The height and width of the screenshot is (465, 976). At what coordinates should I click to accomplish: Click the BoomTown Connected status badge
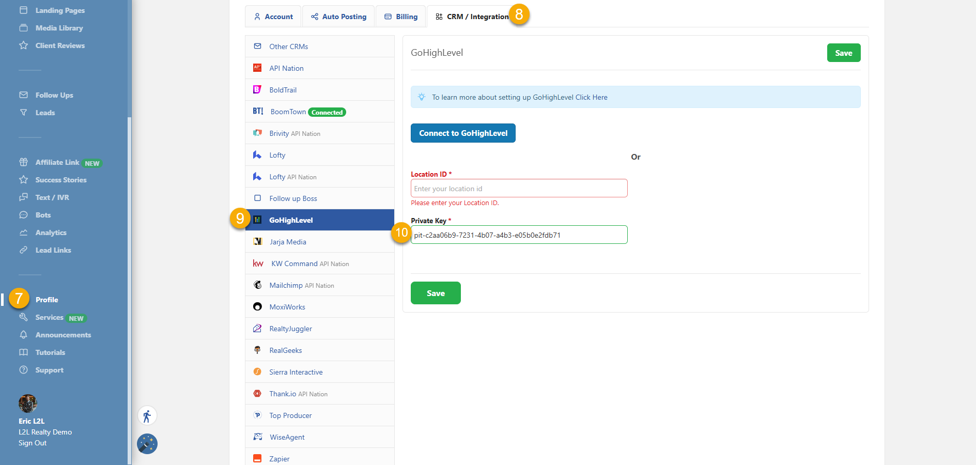tap(327, 112)
